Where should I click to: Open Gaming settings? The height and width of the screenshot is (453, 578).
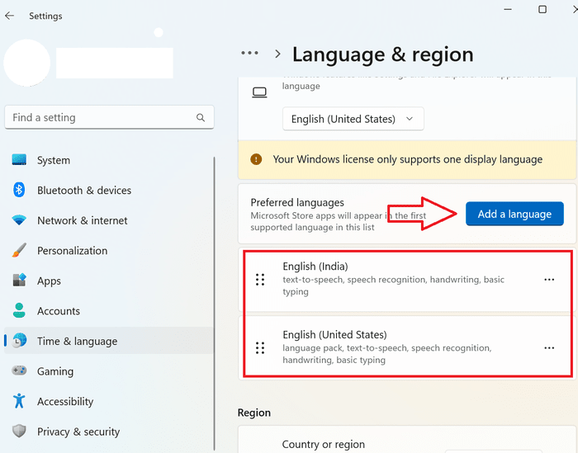109,370
